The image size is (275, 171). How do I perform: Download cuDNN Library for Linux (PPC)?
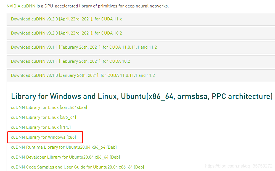(x=41, y=127)
